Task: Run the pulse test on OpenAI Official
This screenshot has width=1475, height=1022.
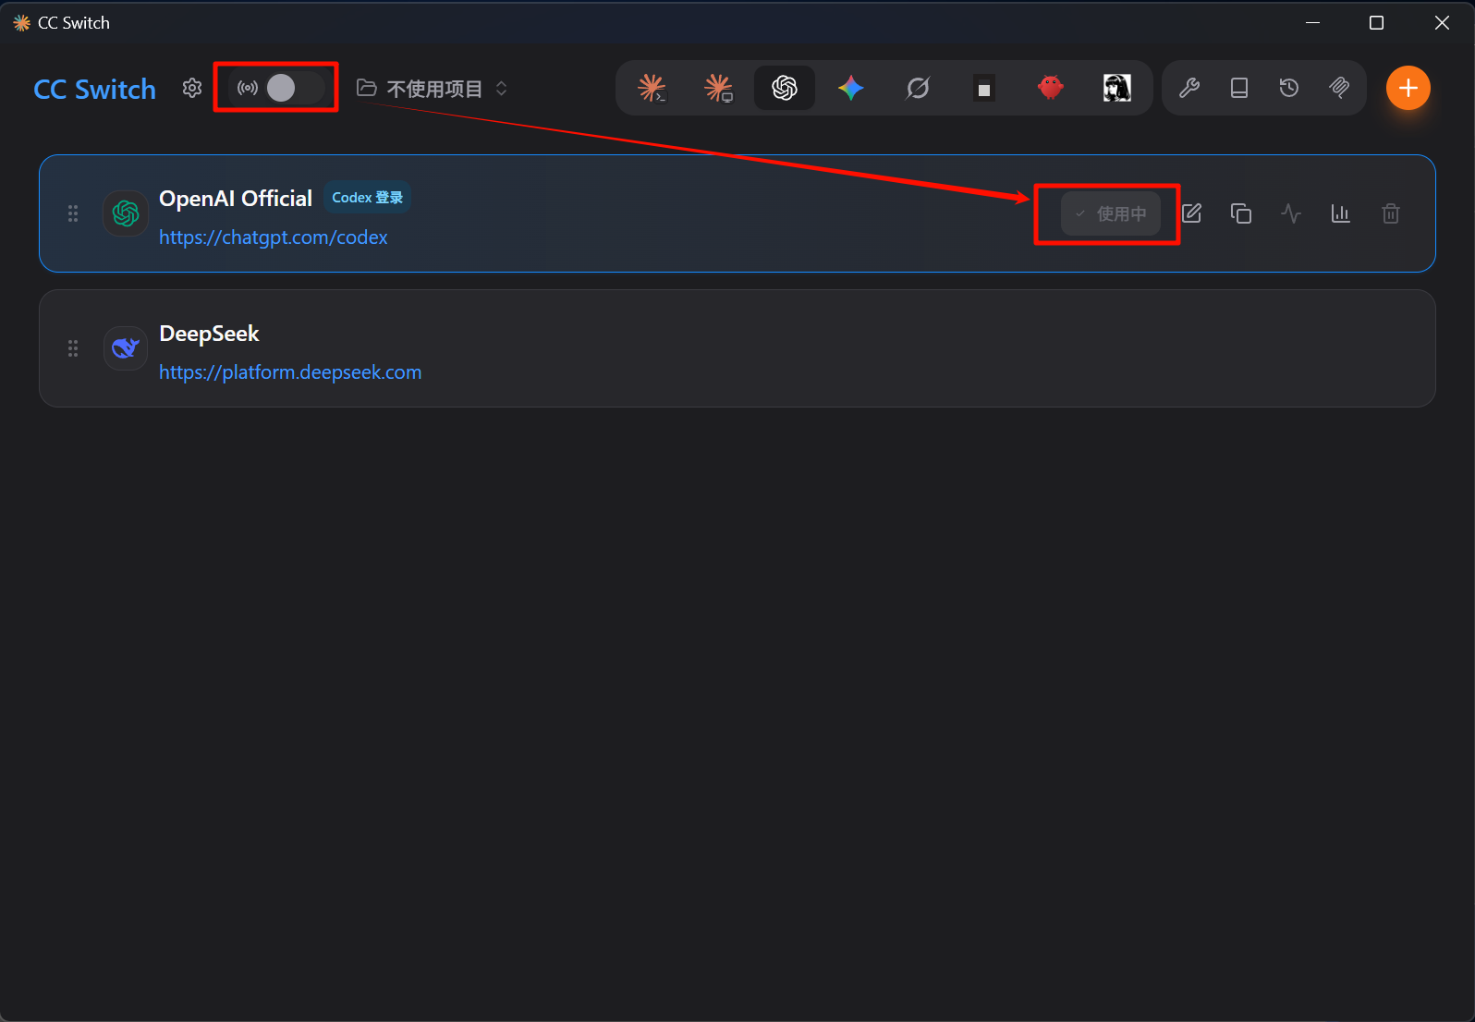Action: click(x=1291, y=213)
